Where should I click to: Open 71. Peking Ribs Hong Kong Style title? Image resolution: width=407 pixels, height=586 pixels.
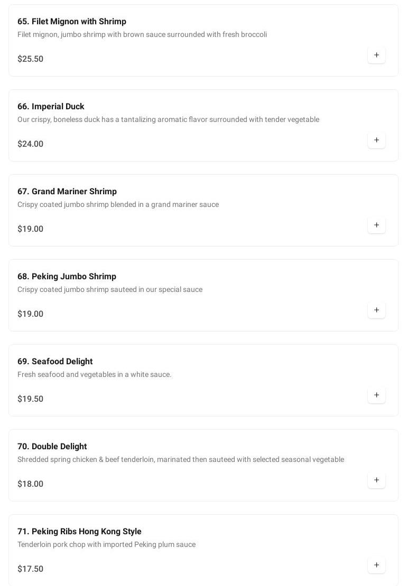pyautogui.click(x=79, y=532)
